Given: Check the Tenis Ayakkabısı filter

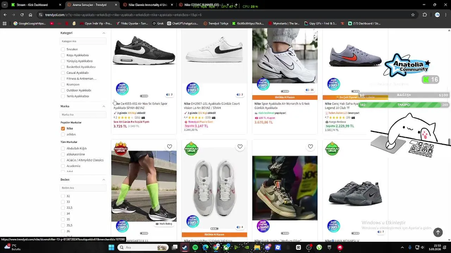Looking at the screenshot, I should click(63, 96).
